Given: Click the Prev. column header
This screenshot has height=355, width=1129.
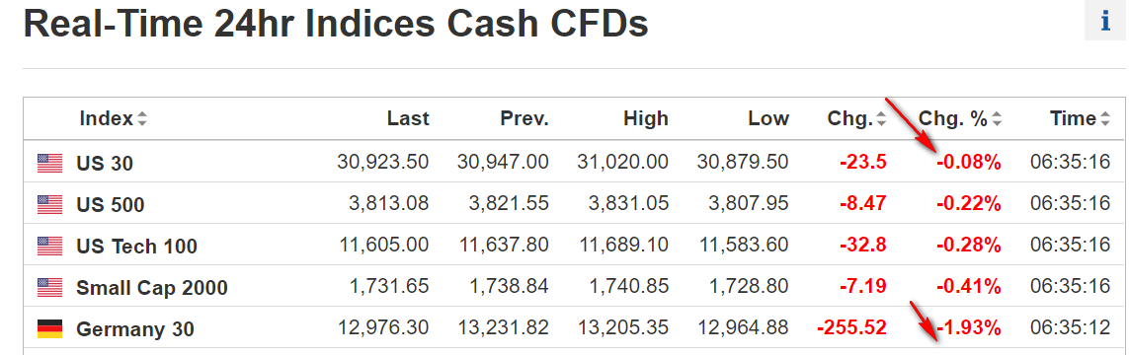Looking at the screenshot, I should point(524,118).
